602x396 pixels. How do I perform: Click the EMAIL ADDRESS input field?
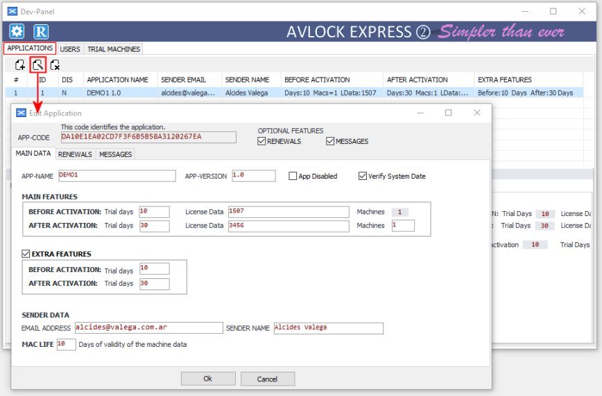click(x=149, y=327)
